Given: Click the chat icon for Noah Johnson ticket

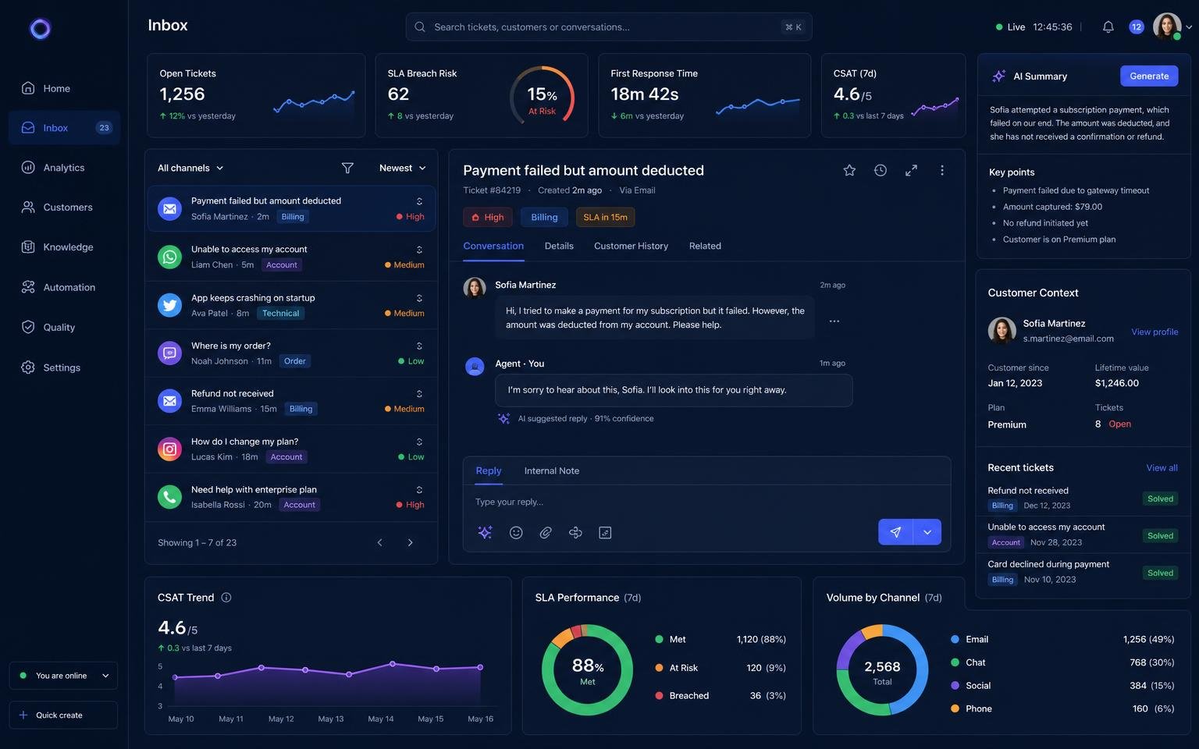Looking at the screenshot, I should pyautogui.click(x=169, y=353).
